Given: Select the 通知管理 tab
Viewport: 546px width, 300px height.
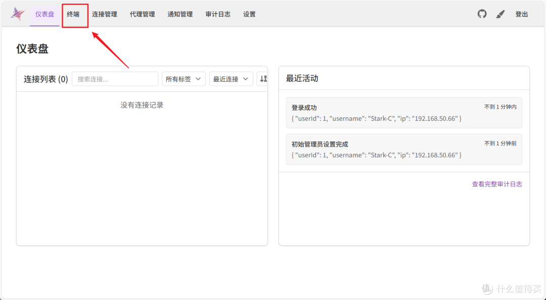Looking at the screenshot, I should point(180,14).
